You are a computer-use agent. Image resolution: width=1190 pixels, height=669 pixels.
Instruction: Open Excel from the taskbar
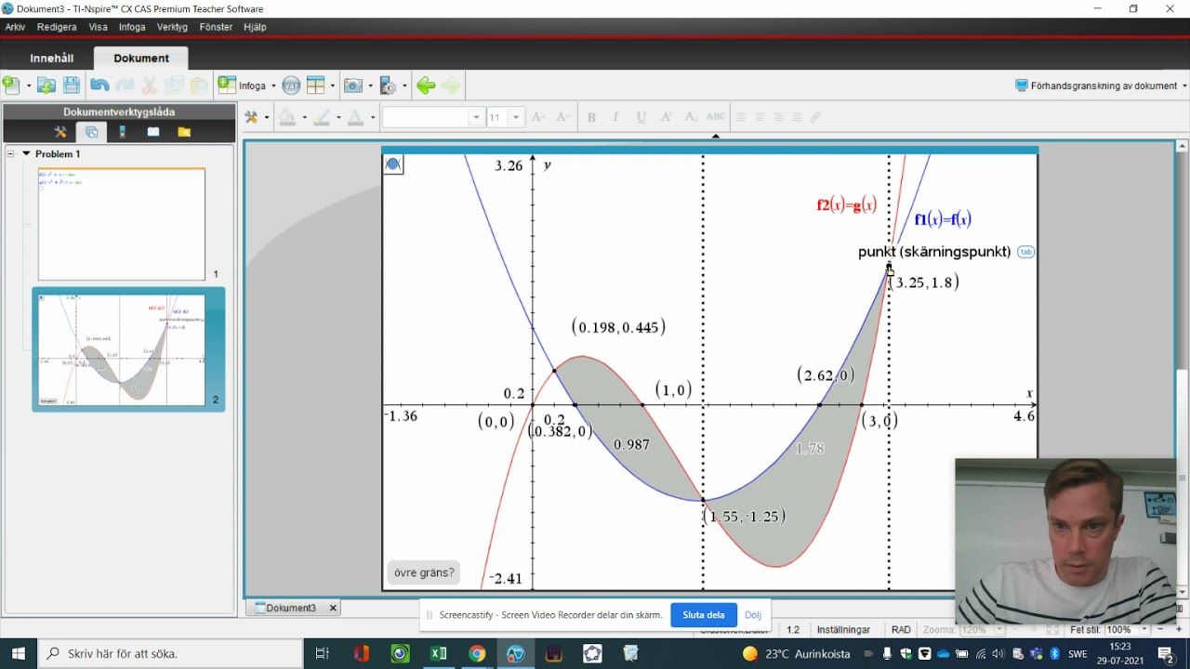438,653
